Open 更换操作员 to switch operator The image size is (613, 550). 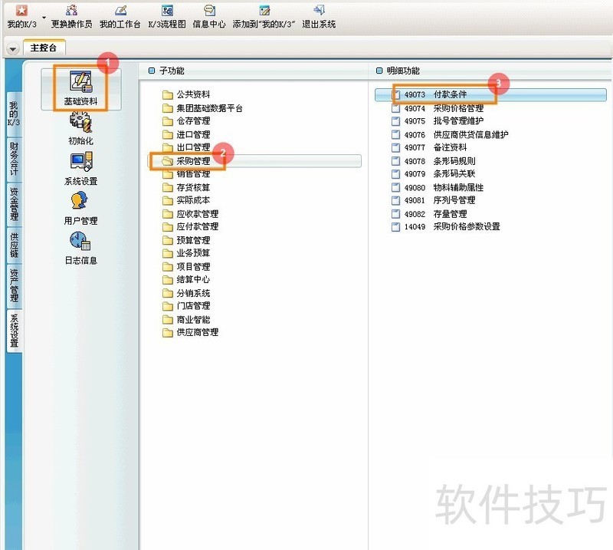coord(71,16)
